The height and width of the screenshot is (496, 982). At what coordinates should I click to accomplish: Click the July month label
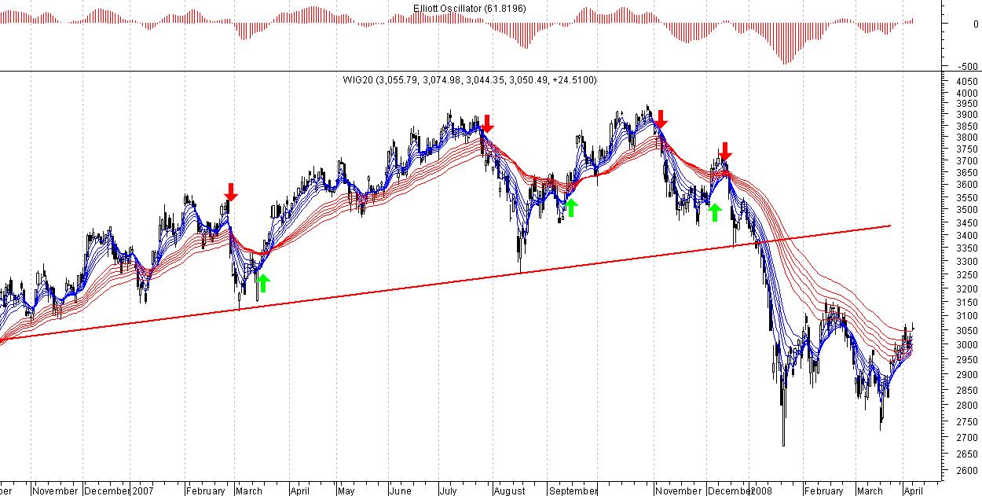click(449, 491)
